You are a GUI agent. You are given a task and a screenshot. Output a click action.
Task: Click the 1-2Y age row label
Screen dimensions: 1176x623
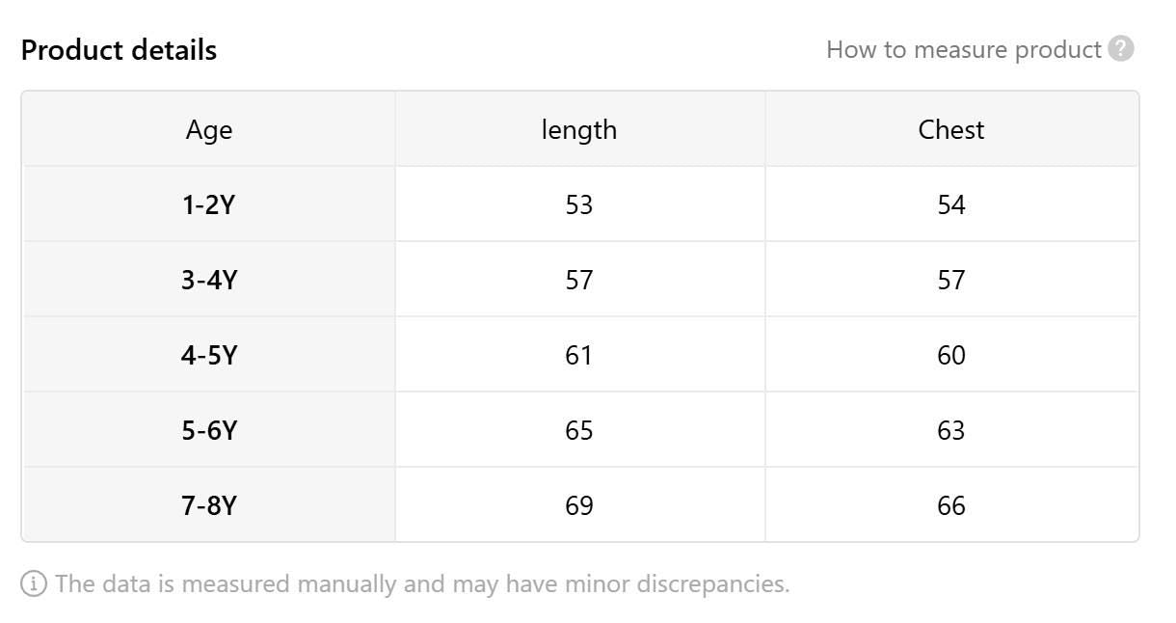tap(209, 204)
